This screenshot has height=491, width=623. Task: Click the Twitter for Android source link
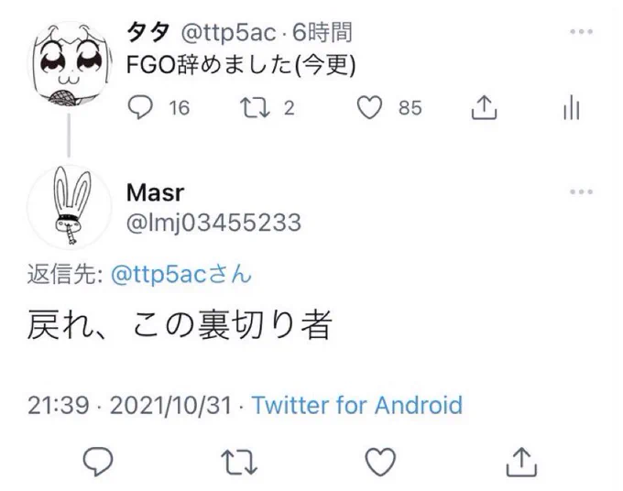356,405
